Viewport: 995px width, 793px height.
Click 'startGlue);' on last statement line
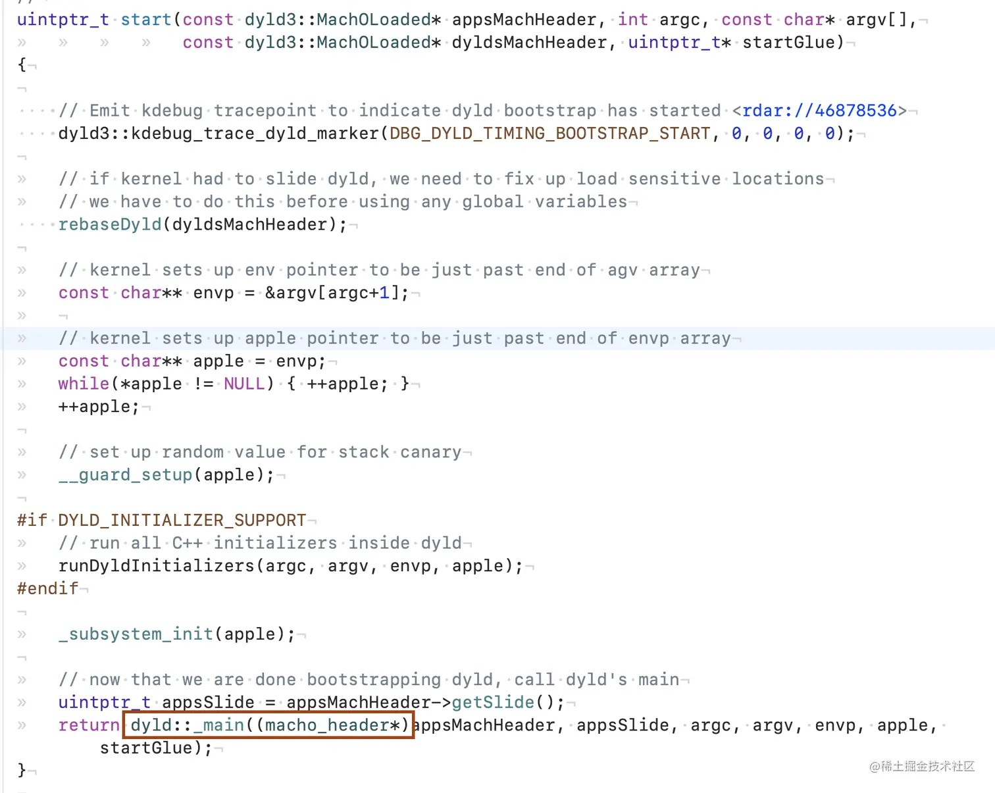156,748
